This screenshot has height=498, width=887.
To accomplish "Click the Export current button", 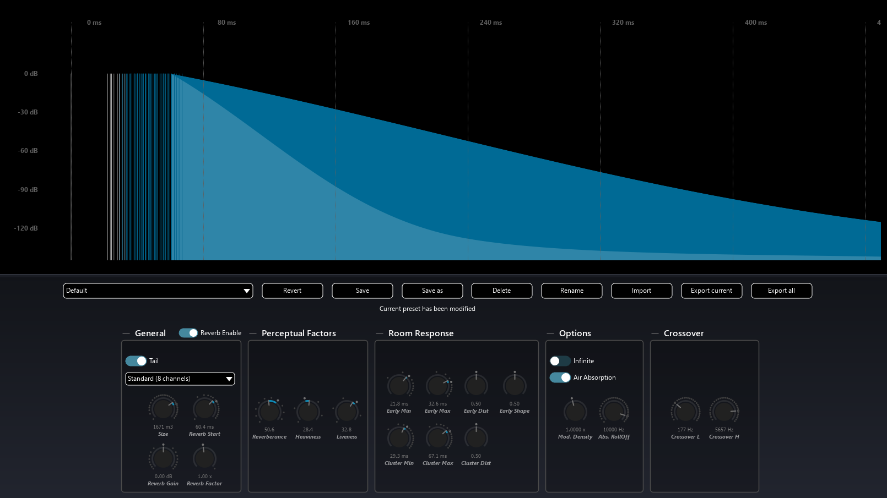I will point(711,291).
